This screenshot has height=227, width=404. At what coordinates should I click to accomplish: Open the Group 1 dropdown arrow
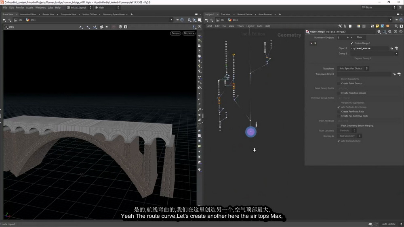tap(396, 54)
